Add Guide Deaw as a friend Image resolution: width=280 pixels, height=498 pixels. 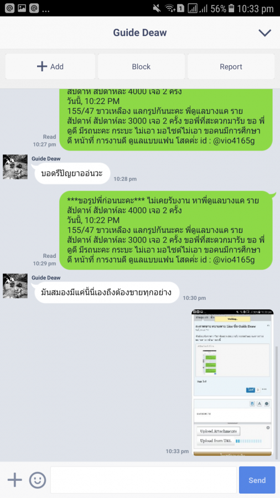pyautogui.click(x=50, y=66)
